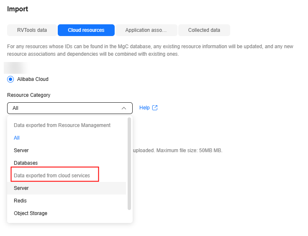Viewport: 308px width, 236px height.
Task: Click the Resource Category combo box showing All
Action: pyautogui.click(x=70, y=108)
